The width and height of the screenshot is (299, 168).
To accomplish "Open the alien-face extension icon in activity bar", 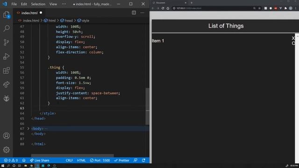I will coord(6,98).
